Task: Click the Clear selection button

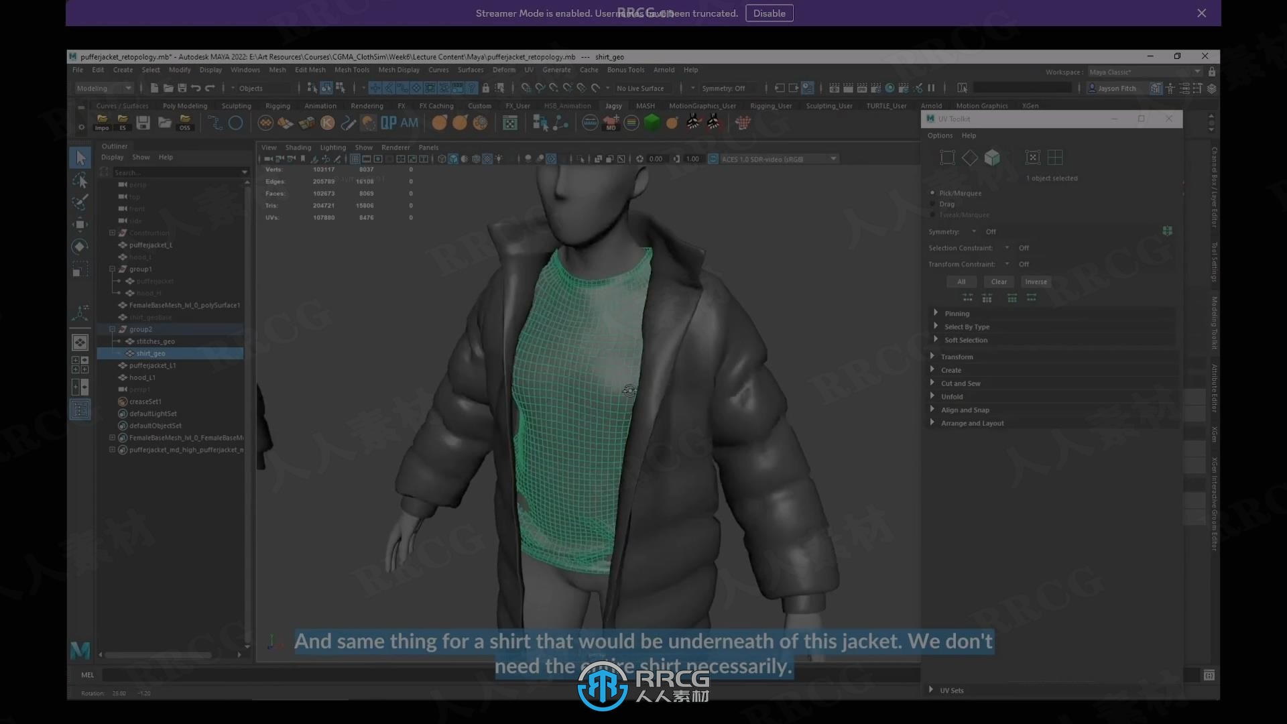Action: tap(998, 281)
